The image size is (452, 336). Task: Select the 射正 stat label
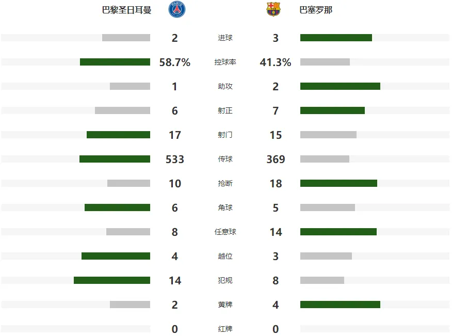pos(225,110)
